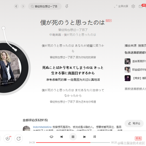Open the thumbnail for the 那些超好听的 playlist
The width and height of the screenshot is (146, 146).
128,70
